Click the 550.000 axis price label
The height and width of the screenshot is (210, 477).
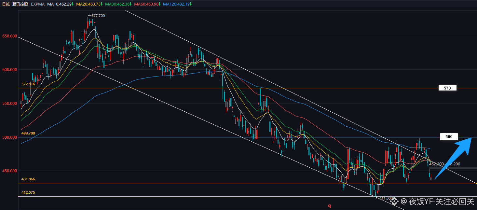[9, 103]
